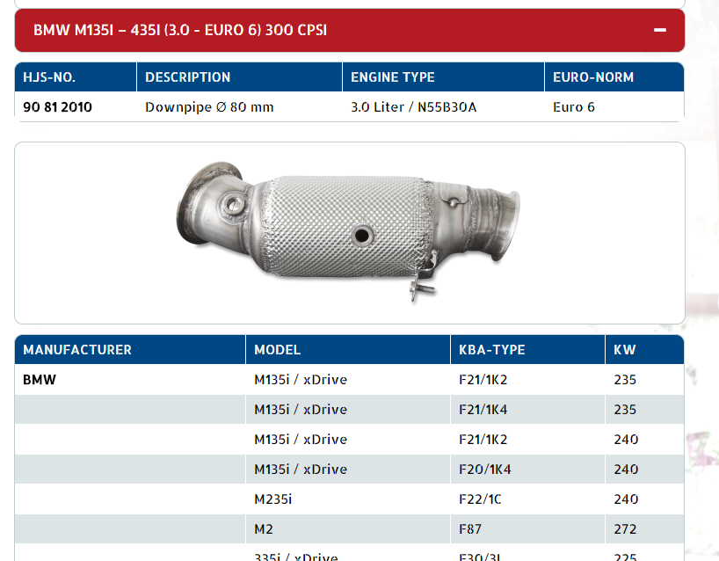719x561 pixels.
Task: Click the 240 kW value in F20/1K4 row
Action: tap(626, 470)
